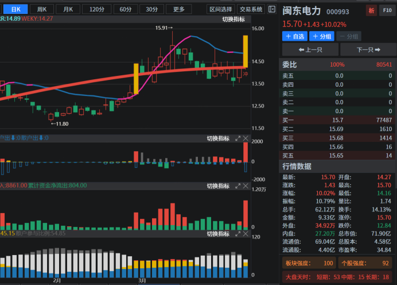Close the 散户参与比例 bottom sub-panel
The image size is (397, 285).
coord(246,234)
